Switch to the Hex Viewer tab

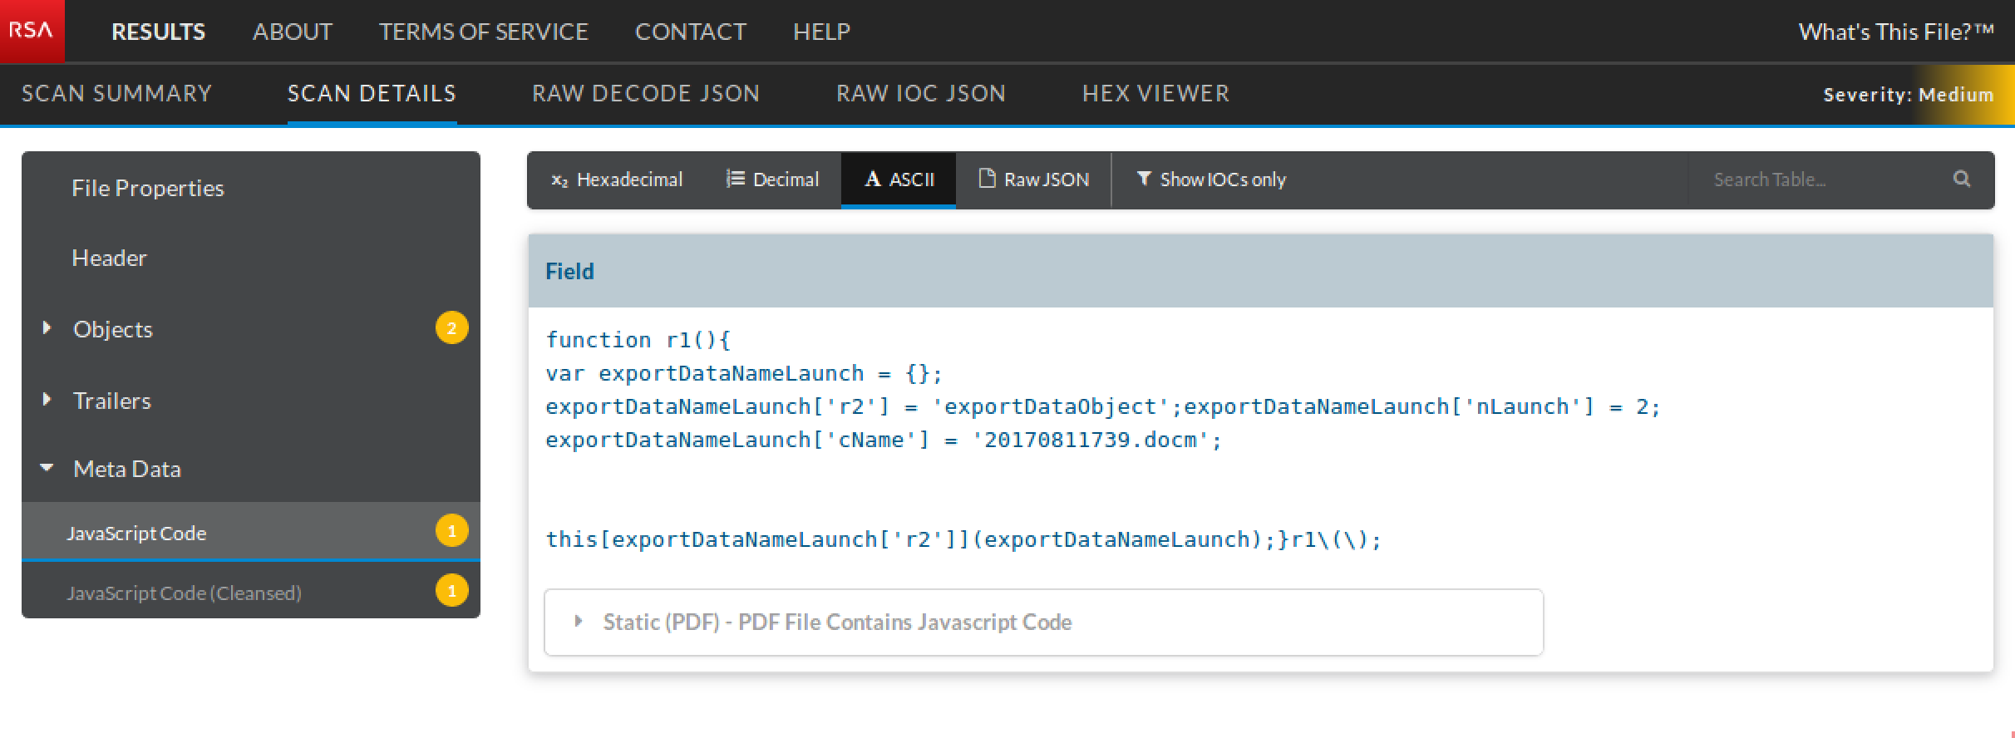click(1155, 93)
